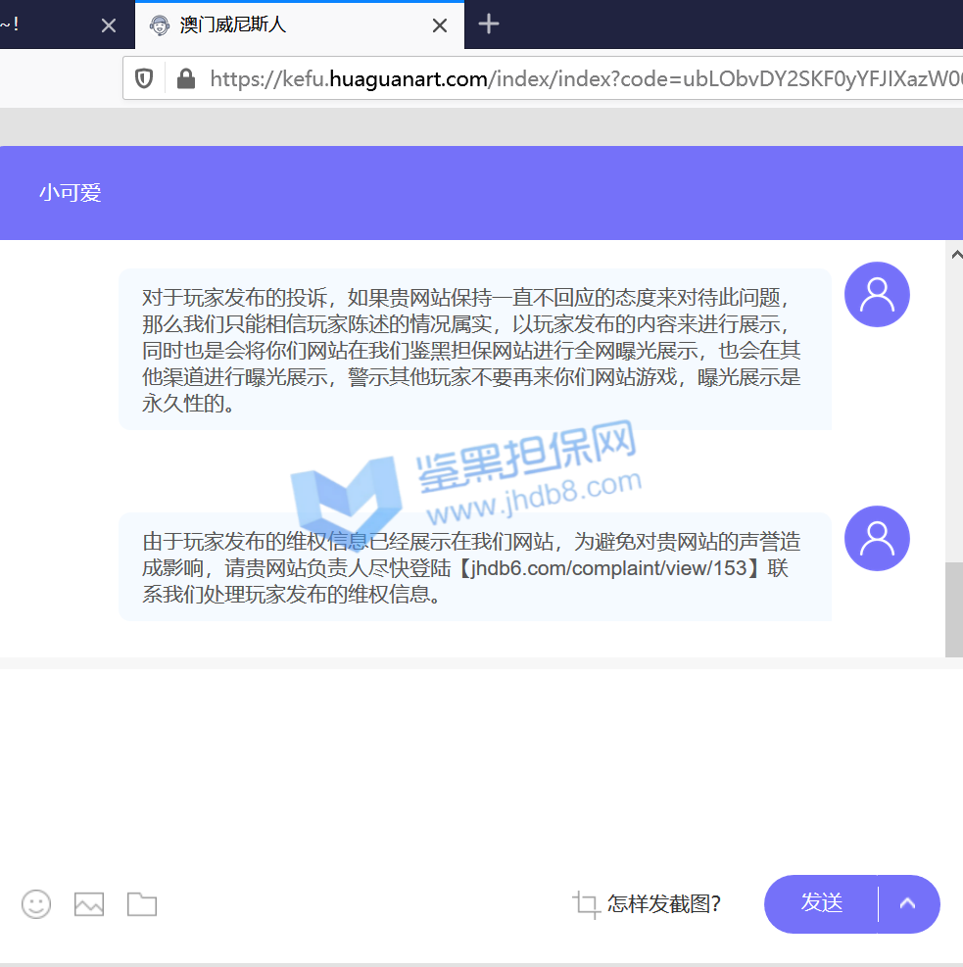
Task: Click the second message's user avatar
Action: 877,538
